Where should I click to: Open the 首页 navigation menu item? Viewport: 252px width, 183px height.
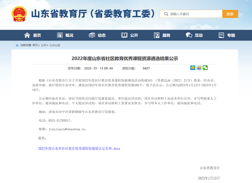37,35
